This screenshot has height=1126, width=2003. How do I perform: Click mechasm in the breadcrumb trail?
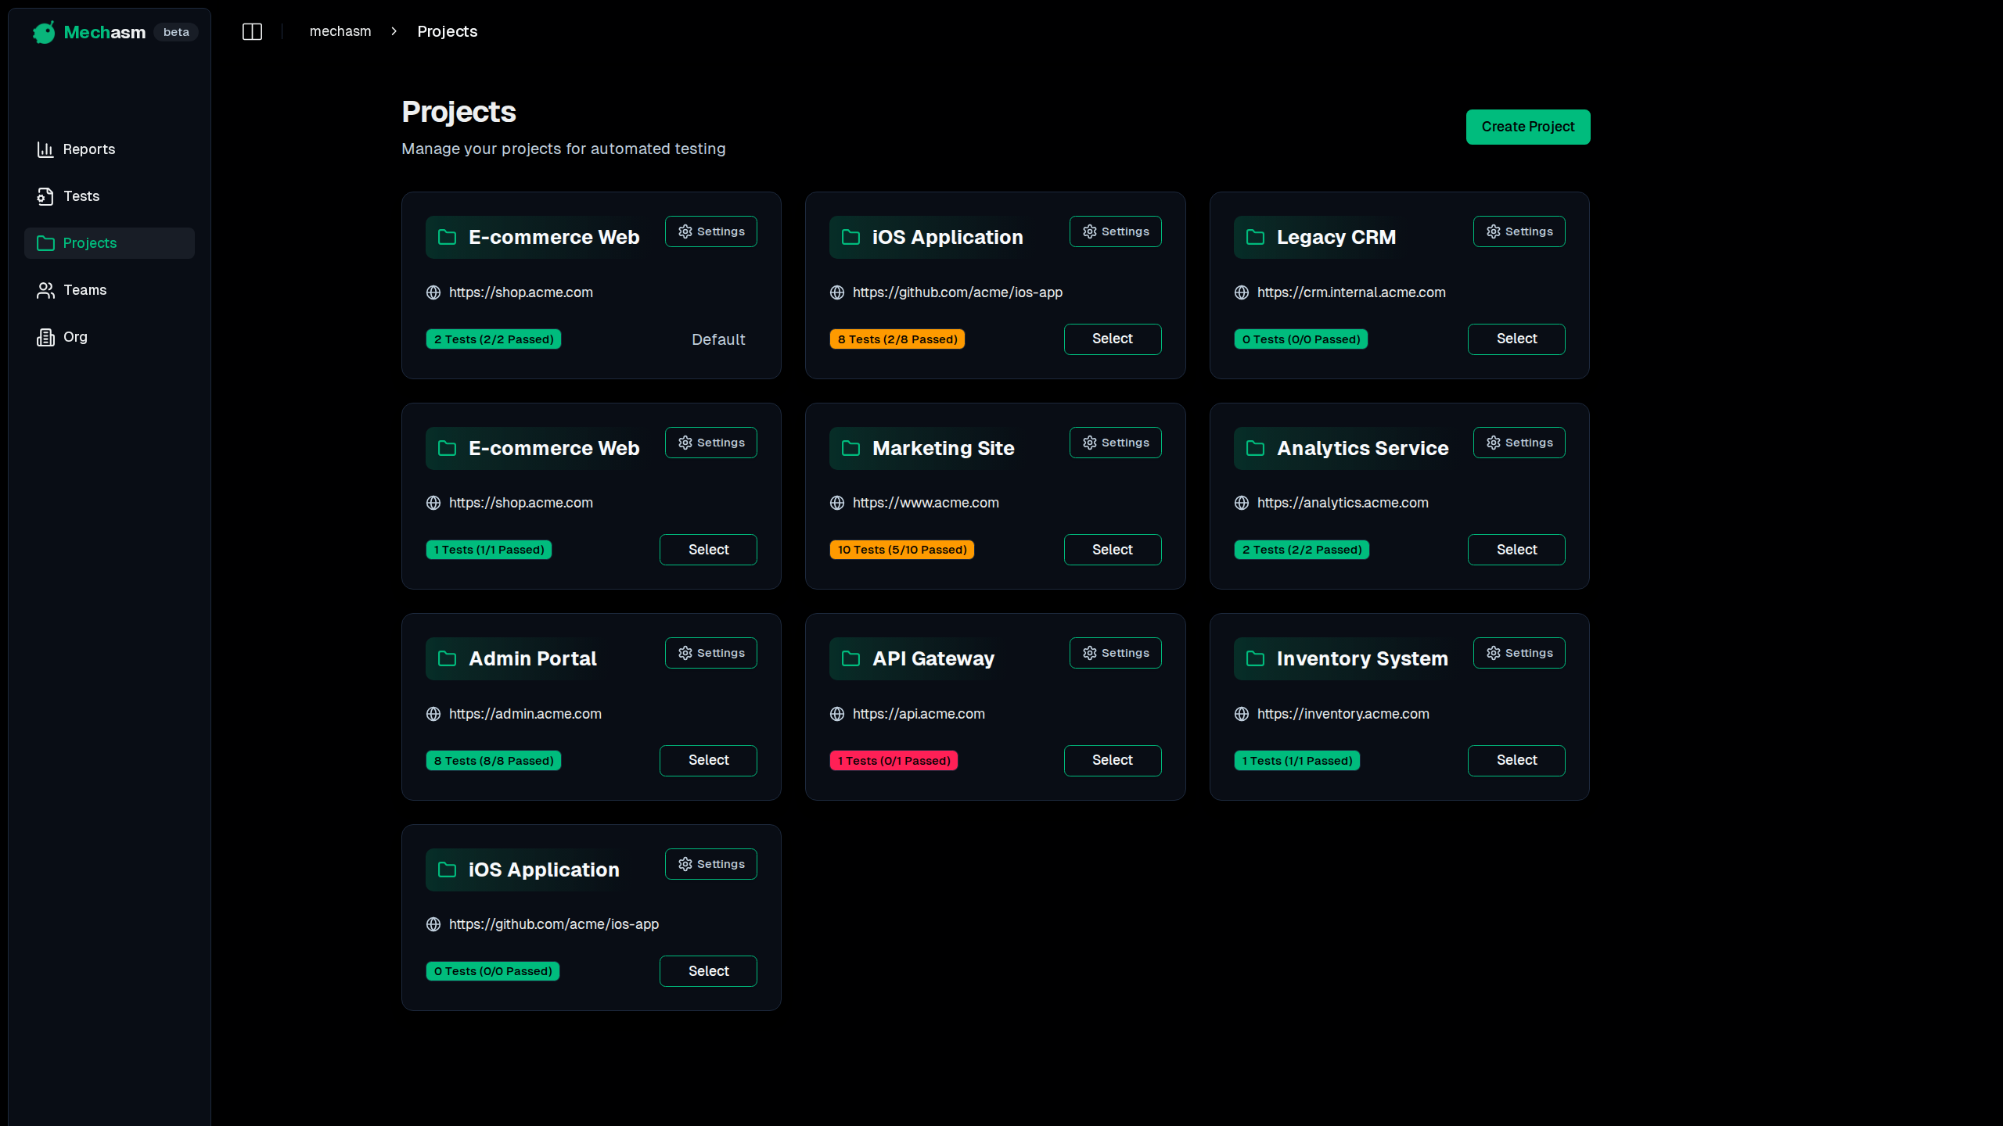coord(340,31)
